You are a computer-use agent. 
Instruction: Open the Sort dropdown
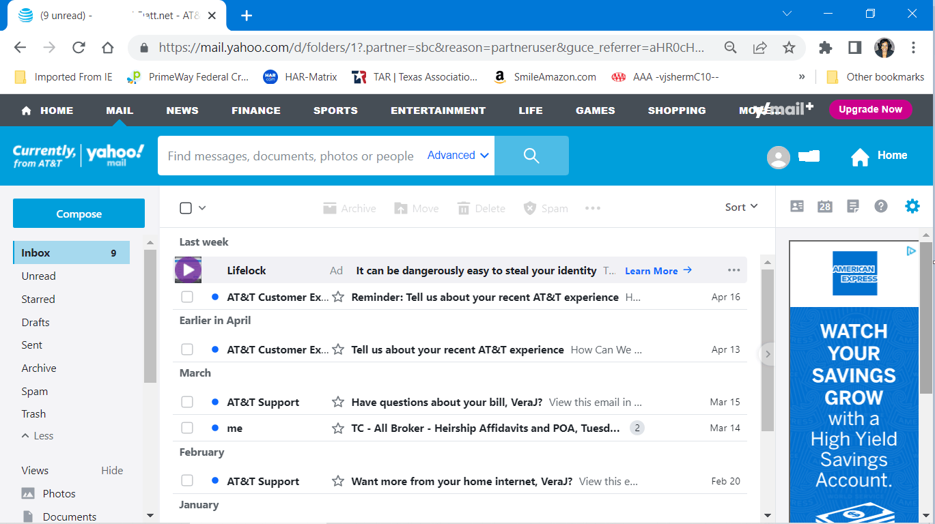740,207
